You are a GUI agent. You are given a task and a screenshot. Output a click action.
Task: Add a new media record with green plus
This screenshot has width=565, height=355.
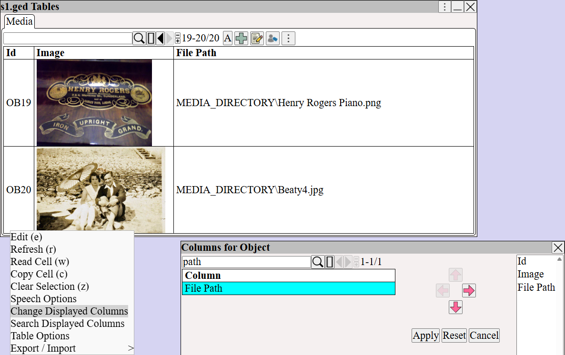coord(241,38)
